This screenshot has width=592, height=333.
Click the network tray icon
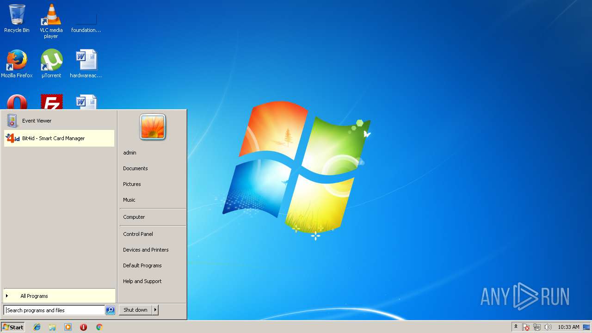[537, 327]
